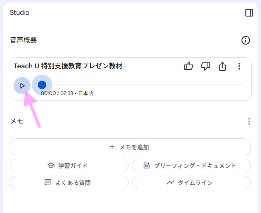Click the audio progress slider handle

tap(42, 85)
